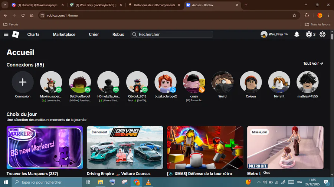334x187 pixels.
Task: Bookmark this page with the star icon
Action: [294, 15]
